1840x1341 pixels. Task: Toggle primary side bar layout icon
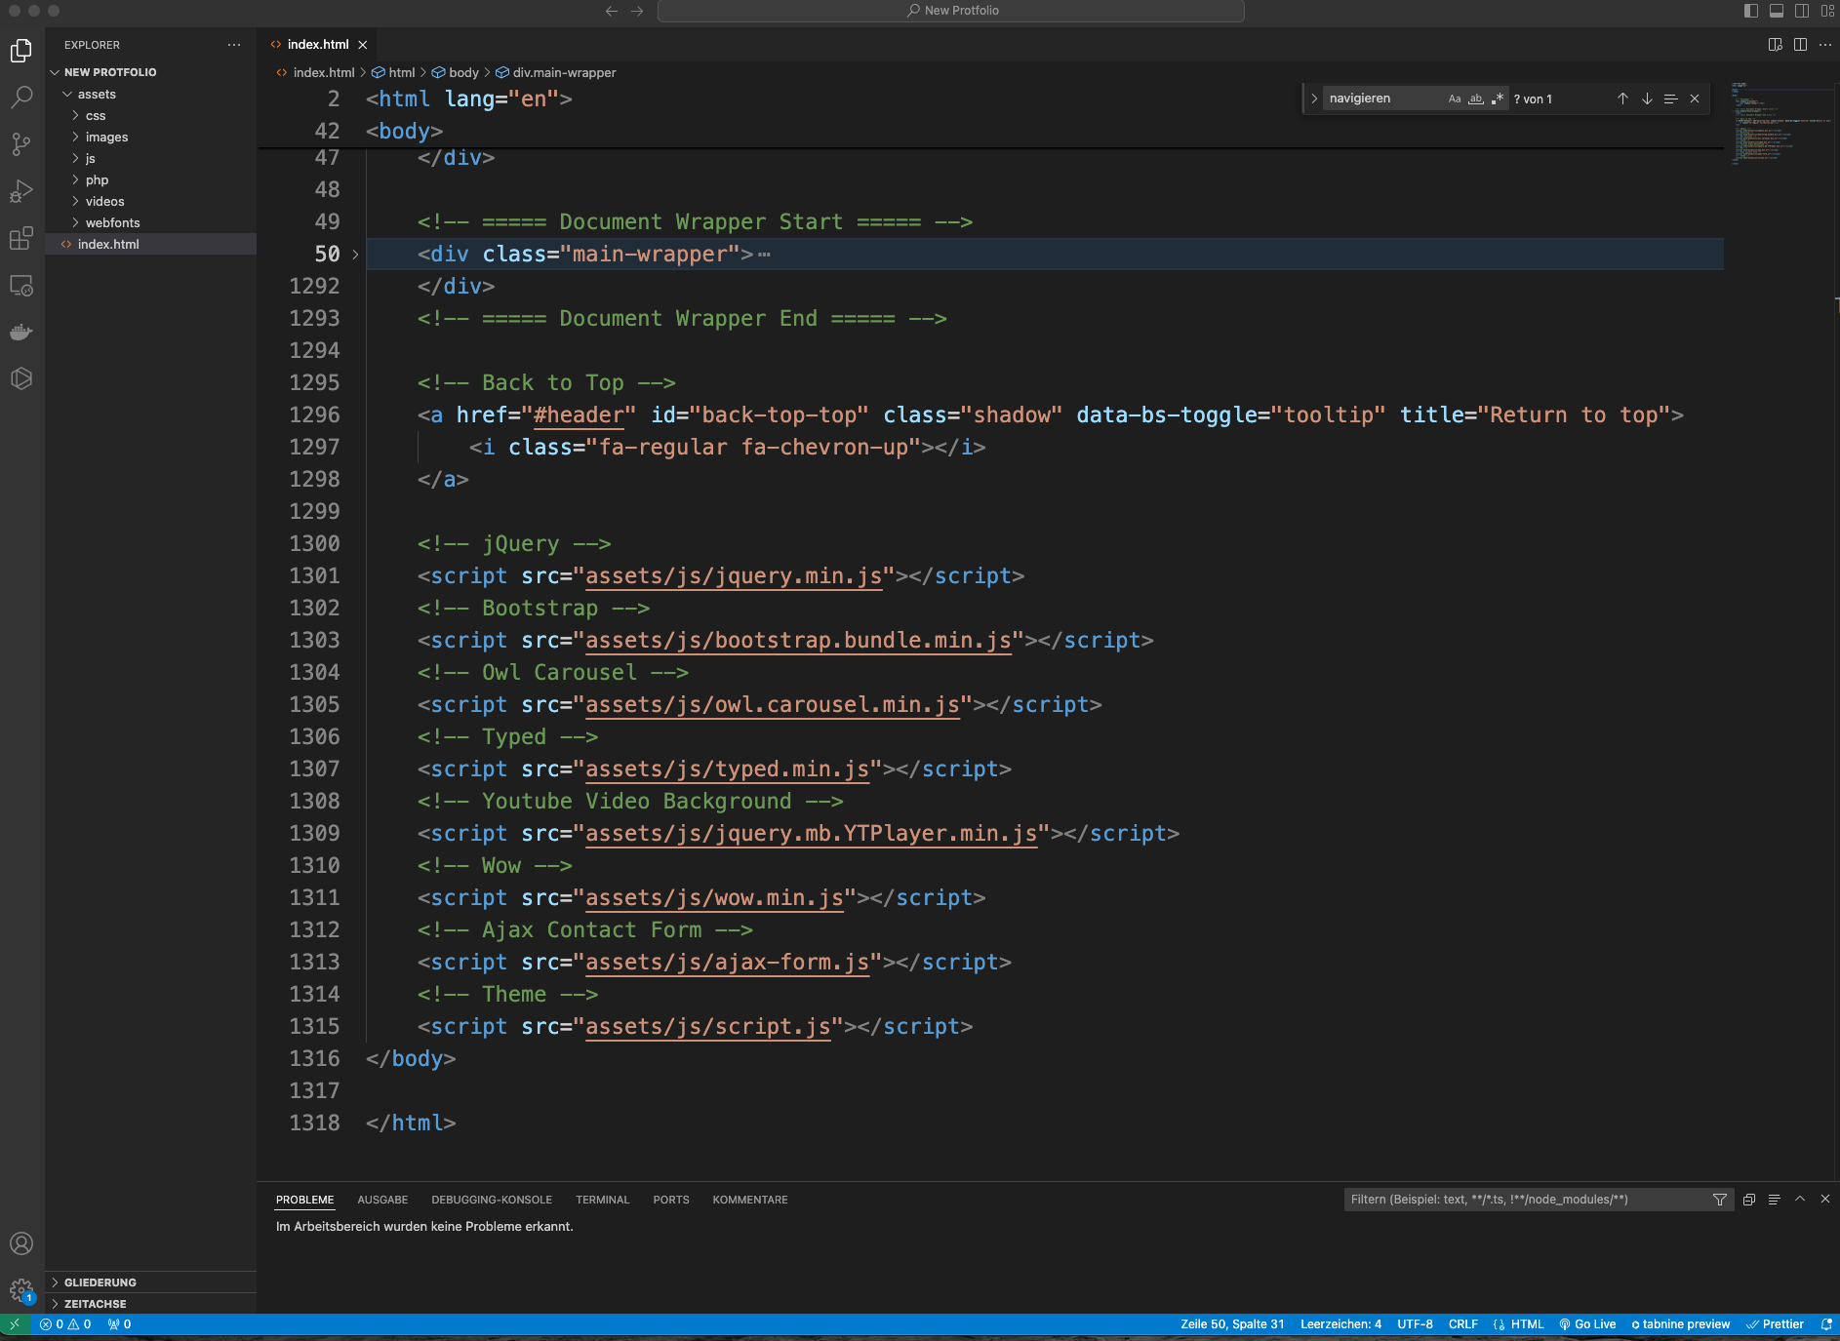[x=1751, y=11]
